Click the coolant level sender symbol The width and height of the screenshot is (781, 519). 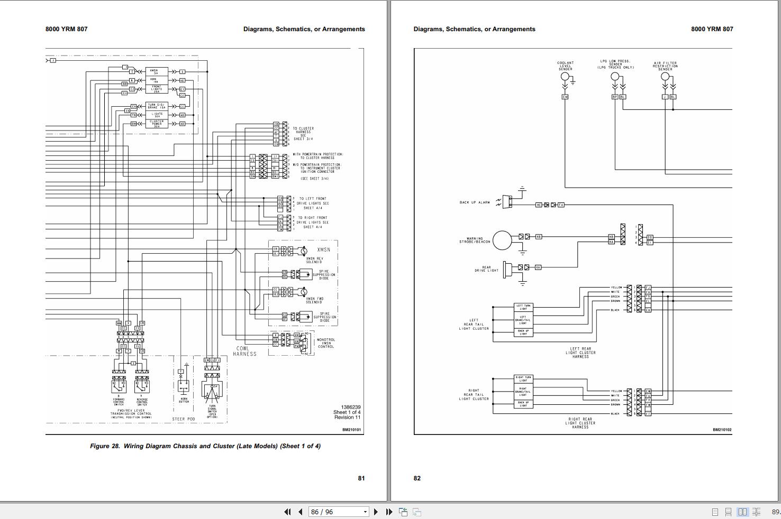565,77
